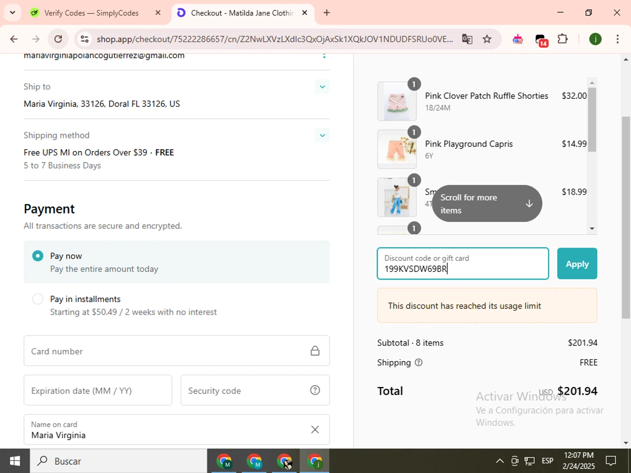Close the Checkout tab

(305, 13)
